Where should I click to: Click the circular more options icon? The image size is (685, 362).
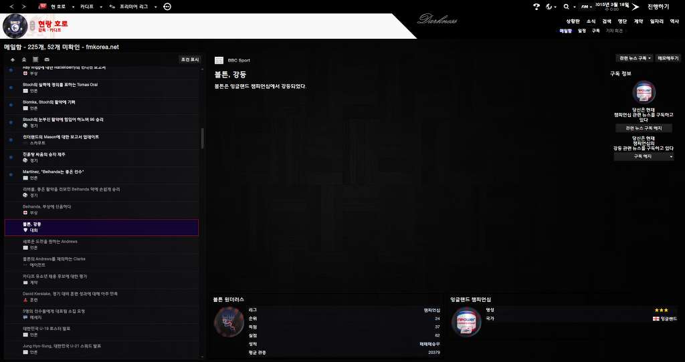coord(167,6)
